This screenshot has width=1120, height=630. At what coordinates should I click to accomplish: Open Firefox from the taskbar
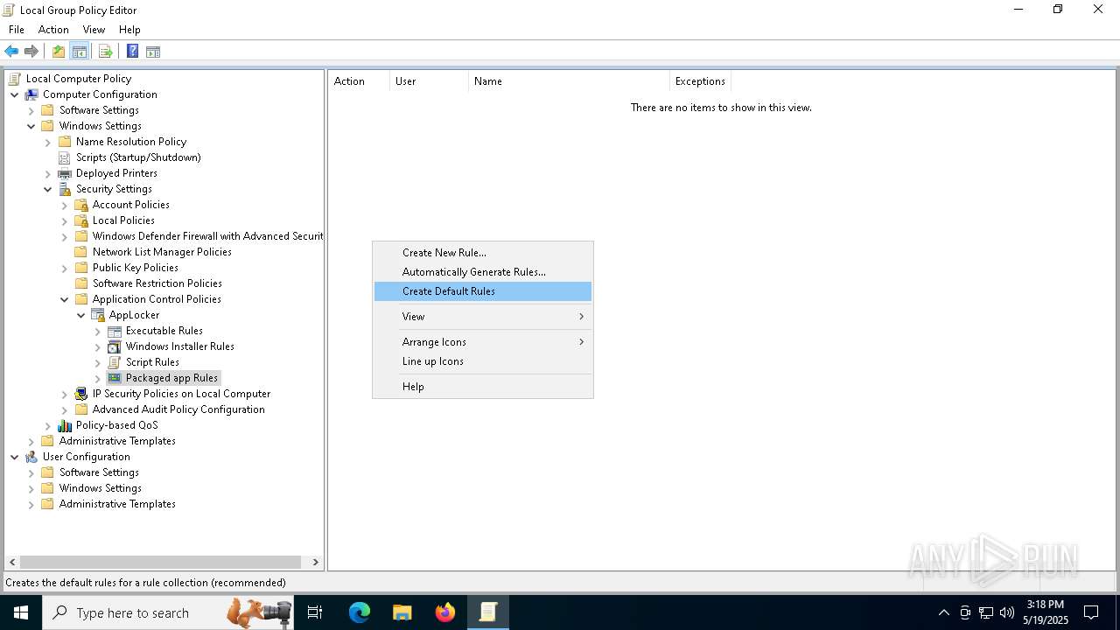pyautogui.click(x=445, y=612)
